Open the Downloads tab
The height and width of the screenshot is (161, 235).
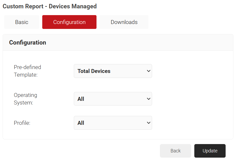(124, 22)
